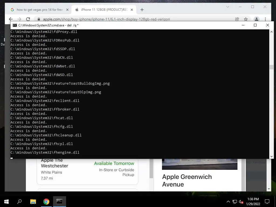Click line 'C:\Windows\System32\FDResPub.dll'
Screen dimensions: 276x207
(x=45, y=40)
